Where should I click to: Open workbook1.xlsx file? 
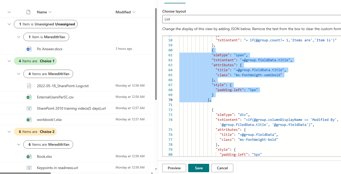click(x=49, y=120)
